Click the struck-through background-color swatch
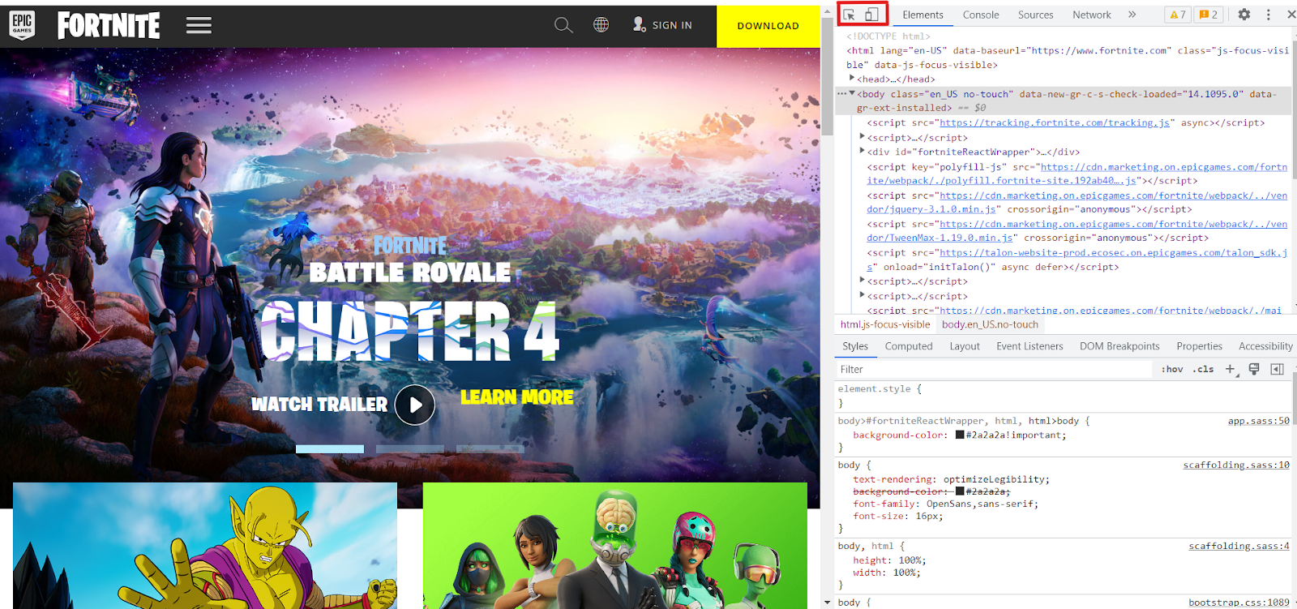1297x609 pixels. [960, 491]
